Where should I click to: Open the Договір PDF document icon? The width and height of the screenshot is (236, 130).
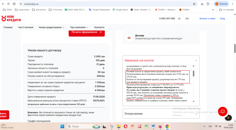(129, 37)
